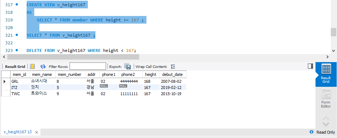
Task: Select the cell 'GRL'
Action: click(x=20, y=81)
